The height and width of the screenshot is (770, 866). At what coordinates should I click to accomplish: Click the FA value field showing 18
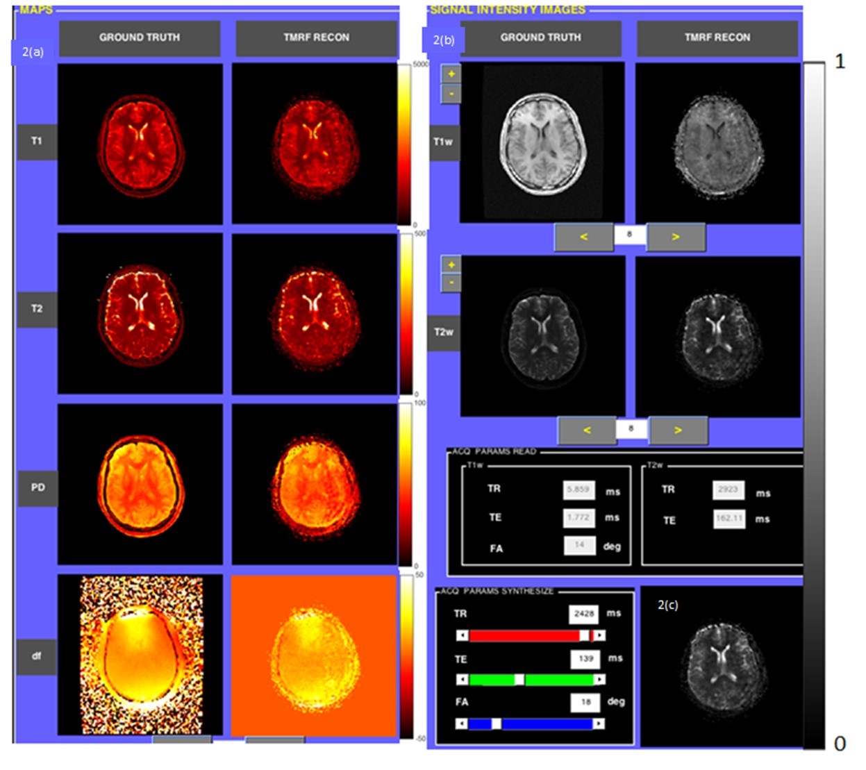585,702
